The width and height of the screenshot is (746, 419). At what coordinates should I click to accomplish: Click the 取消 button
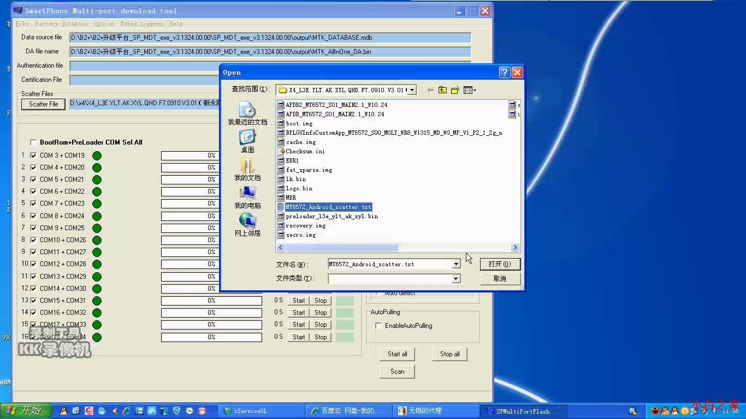(500, 278)
